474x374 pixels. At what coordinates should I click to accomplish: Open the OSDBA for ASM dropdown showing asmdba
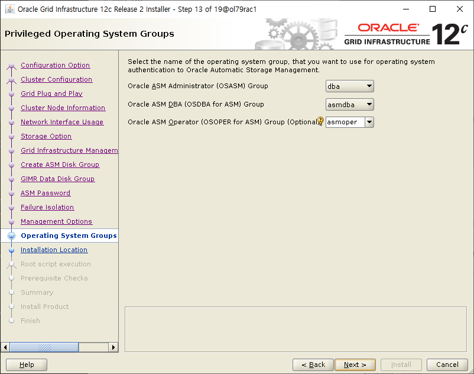pos(350,105)
